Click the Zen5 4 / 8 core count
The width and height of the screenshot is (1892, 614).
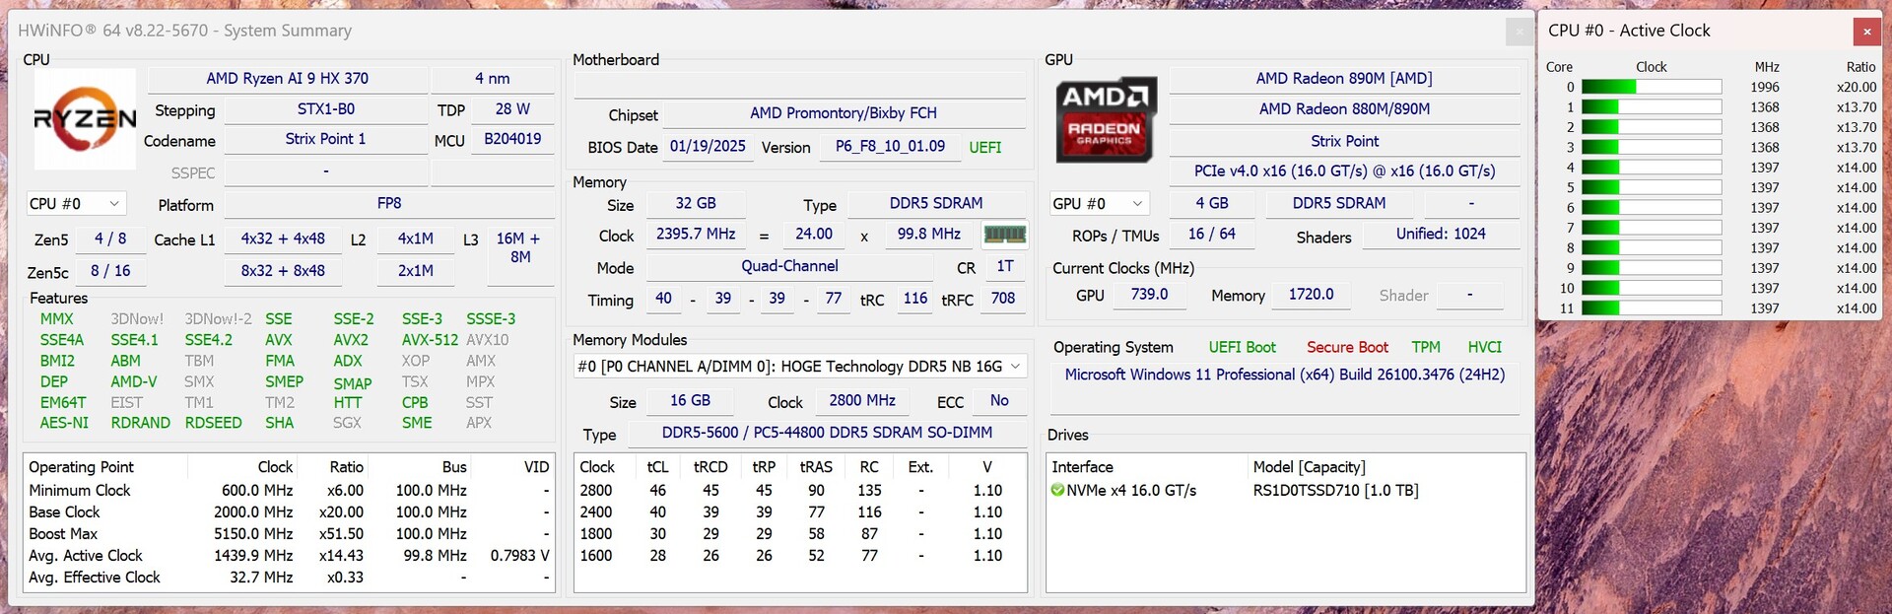(x=110, y=239)
